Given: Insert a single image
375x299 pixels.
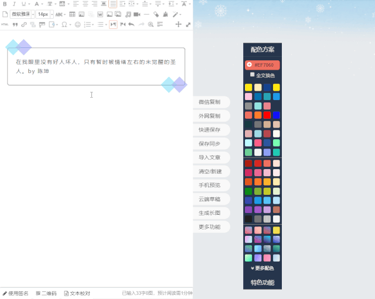Looking at the screenshot, I should coord(110,14).
